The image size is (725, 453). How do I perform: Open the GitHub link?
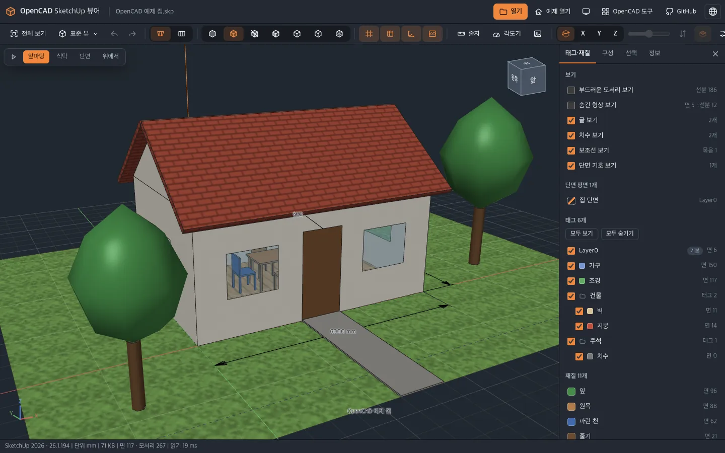tap(681, 12)
